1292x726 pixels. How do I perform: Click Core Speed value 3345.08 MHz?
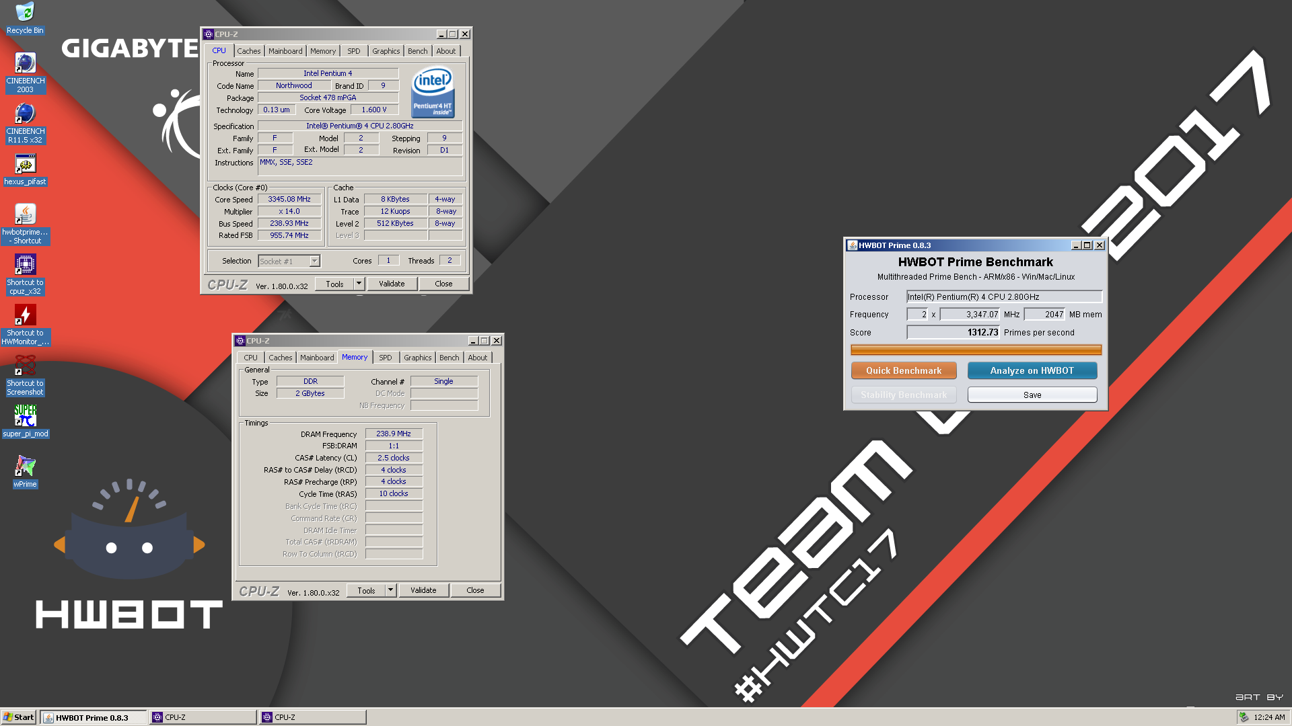[289, 199]
